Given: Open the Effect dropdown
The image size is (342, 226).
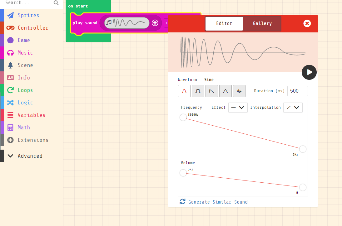Looking at the screenshot, I should (x=238, y=108).
